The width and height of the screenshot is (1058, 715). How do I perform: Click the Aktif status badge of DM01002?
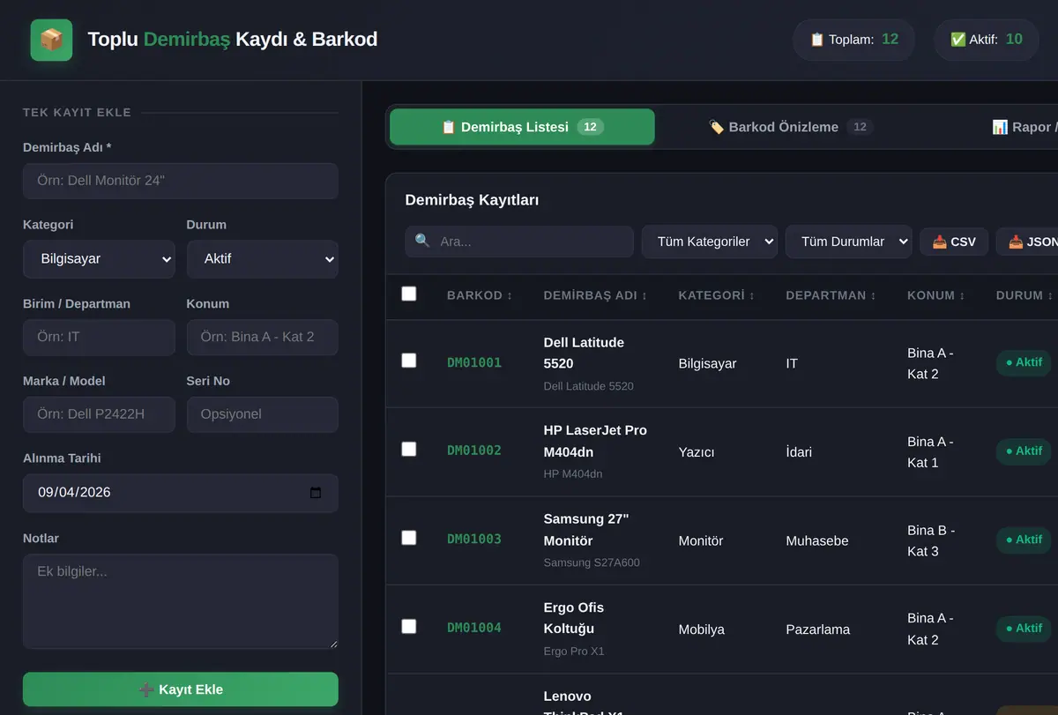[1024, 451]
